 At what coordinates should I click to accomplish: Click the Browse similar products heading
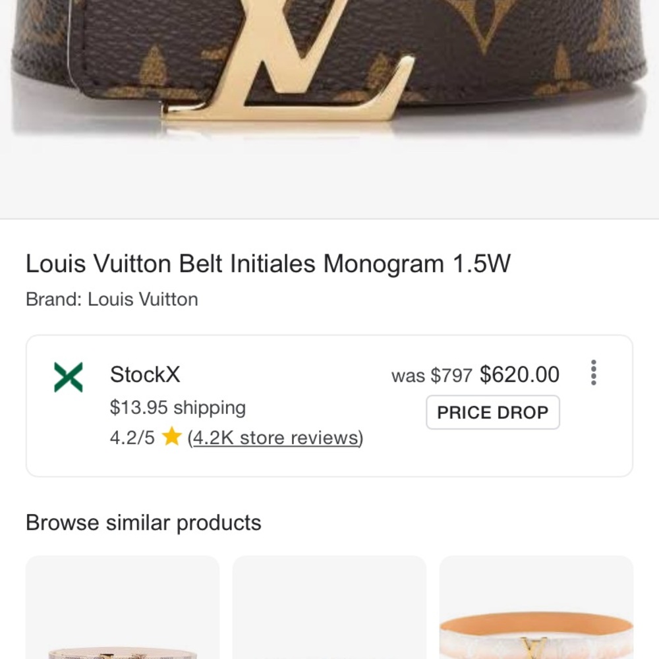143,523
